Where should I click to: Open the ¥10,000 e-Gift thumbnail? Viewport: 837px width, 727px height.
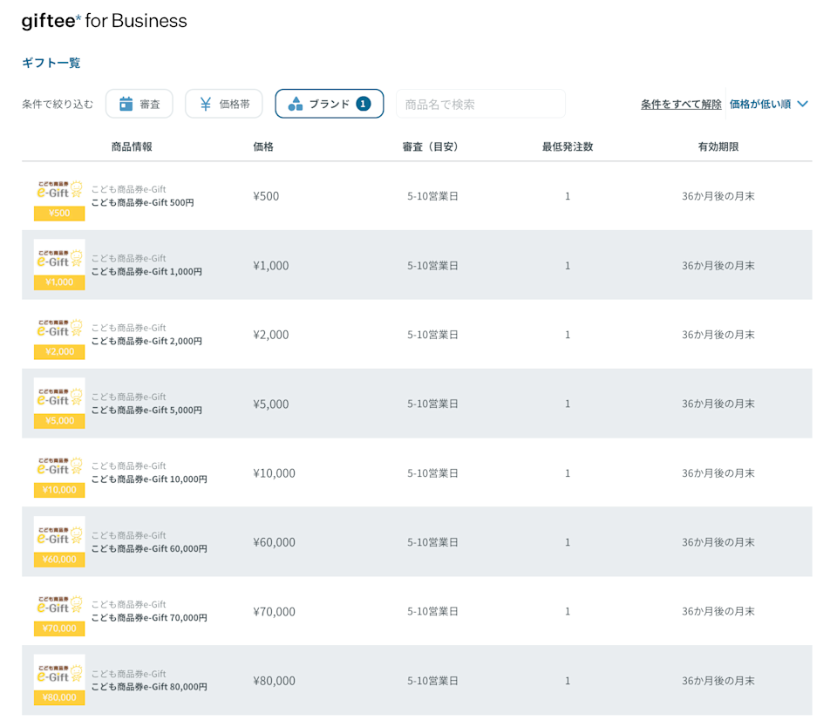[x=59, y=472]
